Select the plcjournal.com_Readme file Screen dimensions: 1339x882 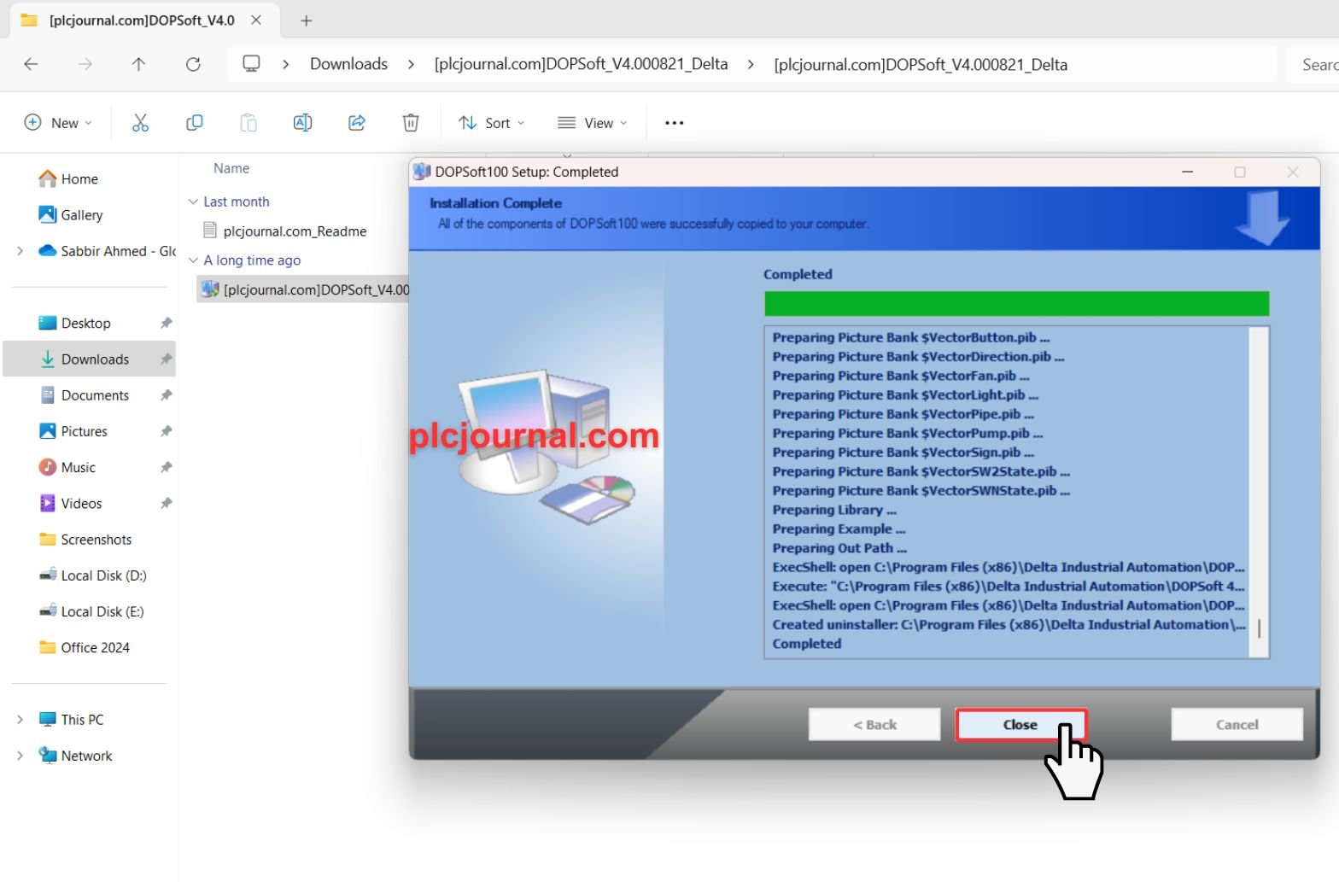[x=284, y=231]
